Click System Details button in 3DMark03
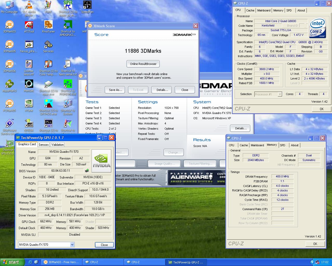332x266 pixels. [x=240, y=128]
